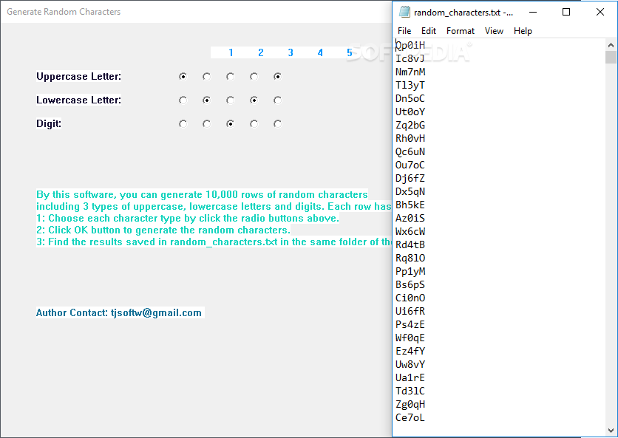Click the Uppercase Letter label
The image size is (618, 438).
pyautogui.click(x=79, y=76)
